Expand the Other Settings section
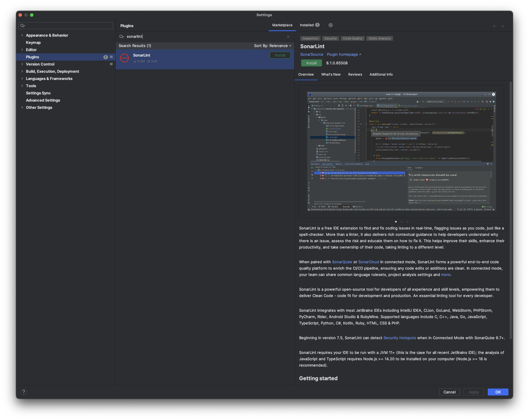 [22, 107]
